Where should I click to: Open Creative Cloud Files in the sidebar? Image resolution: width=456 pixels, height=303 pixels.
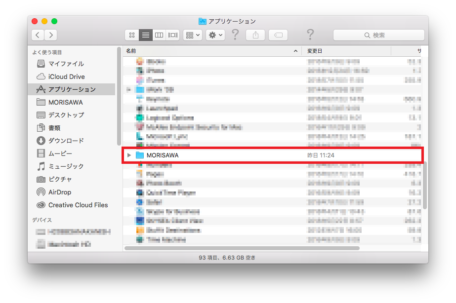click(x=72, y=205)
